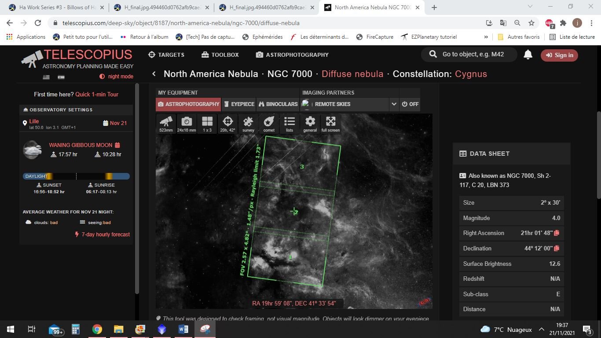601x338 pixels.
Task: Open the 1 x 3 mosaic grid tool
Action: [x=207, y=124]
